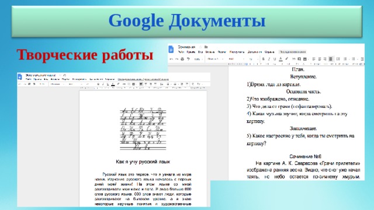Click Docs home icon in left essay window
This screenshot has height=210, width=374.
point(19,77)
